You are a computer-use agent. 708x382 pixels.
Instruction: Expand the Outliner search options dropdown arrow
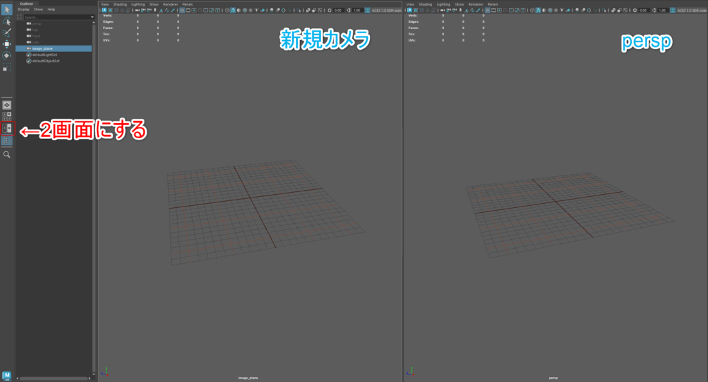tap(92, 17)
